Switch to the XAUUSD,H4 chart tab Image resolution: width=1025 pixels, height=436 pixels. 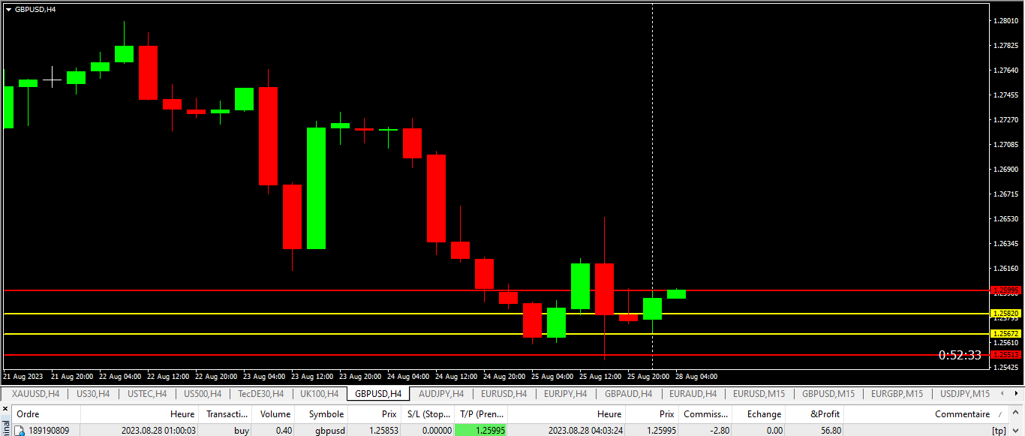pyautogui.click(x=35, y=393)
